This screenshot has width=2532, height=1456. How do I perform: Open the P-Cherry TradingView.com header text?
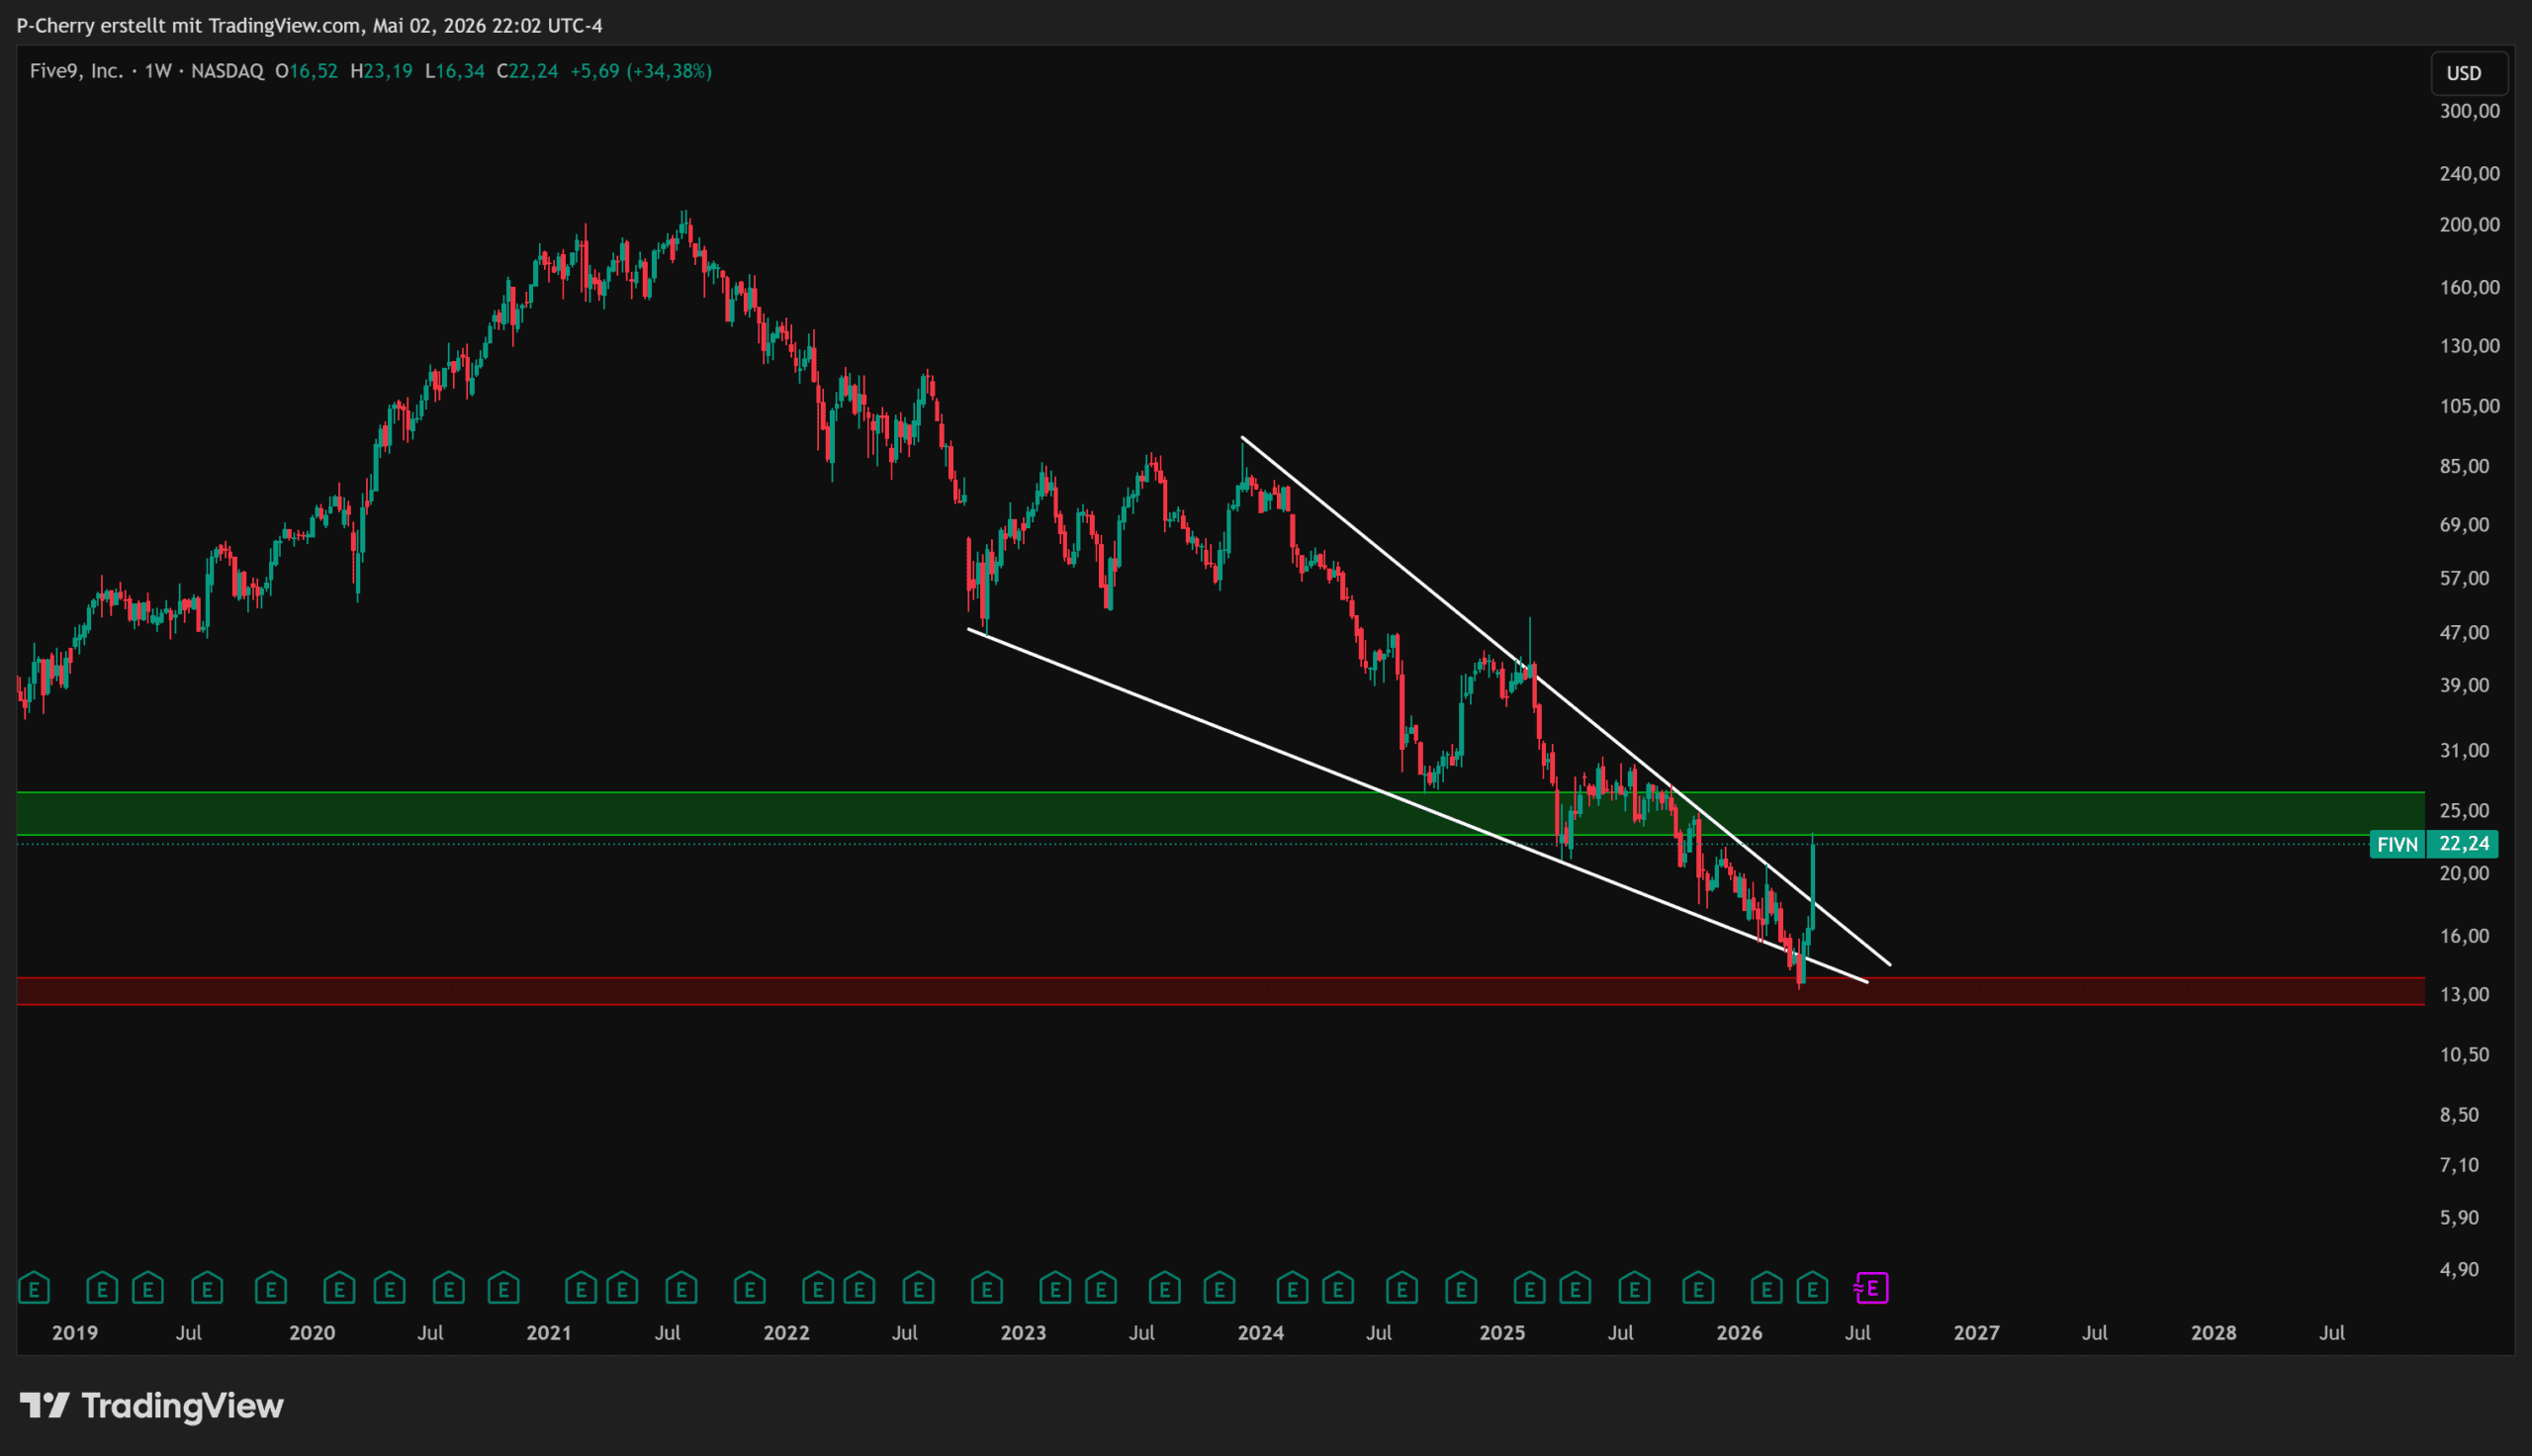click(x=309, y=25)
